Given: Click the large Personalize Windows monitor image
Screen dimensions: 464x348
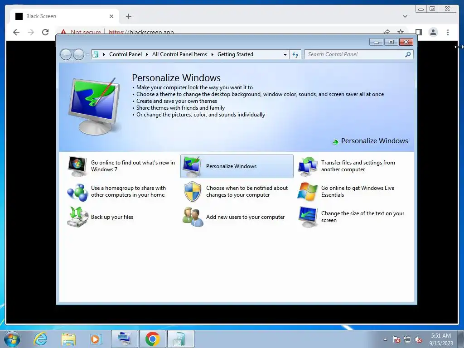Looking at the screenshot, I should click(94, 106).
